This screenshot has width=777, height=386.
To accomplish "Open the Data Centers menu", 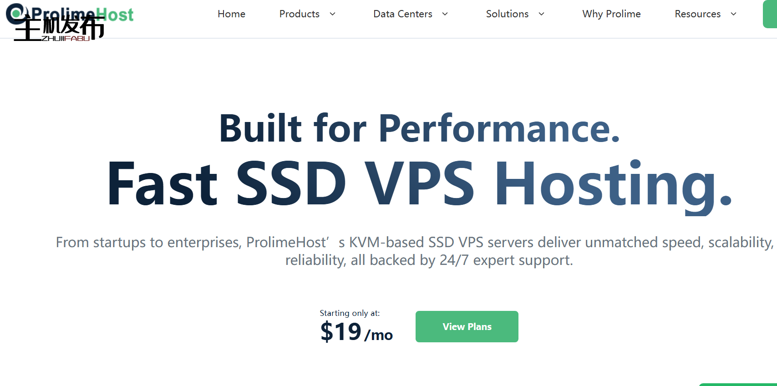I will tap(402, 14).
